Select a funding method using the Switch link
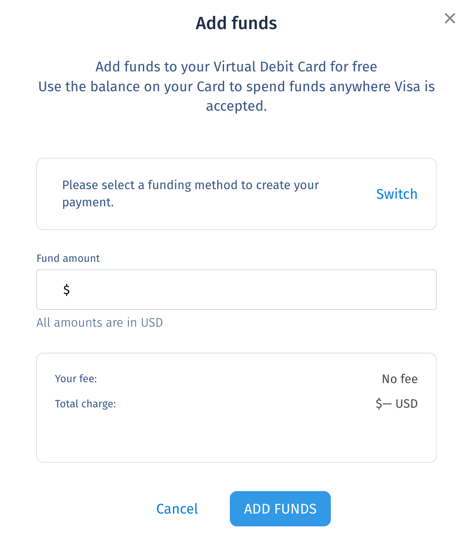The height and width of the screenshot is (544, 472). tap(397, 194)
